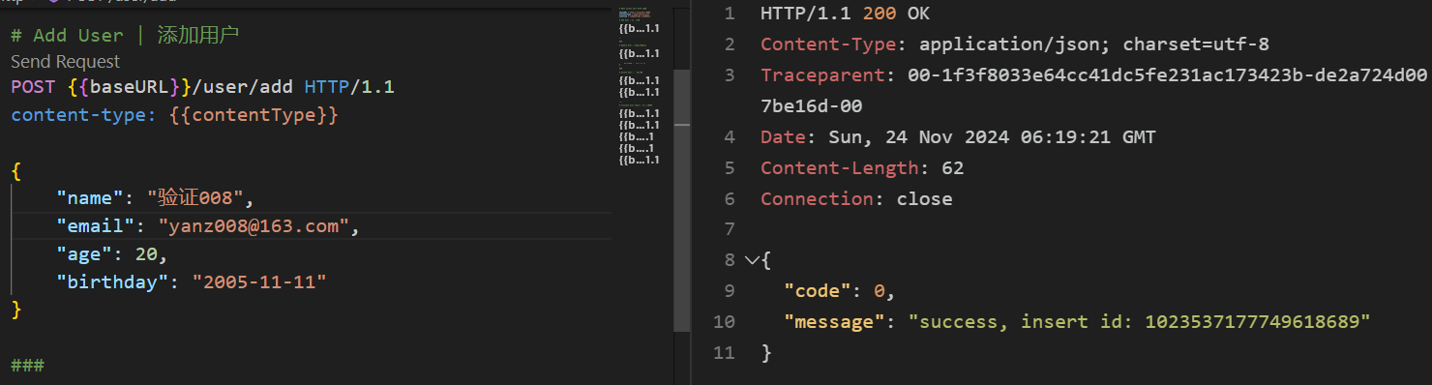Click the "name" key in request body

[x=90, y=198]
